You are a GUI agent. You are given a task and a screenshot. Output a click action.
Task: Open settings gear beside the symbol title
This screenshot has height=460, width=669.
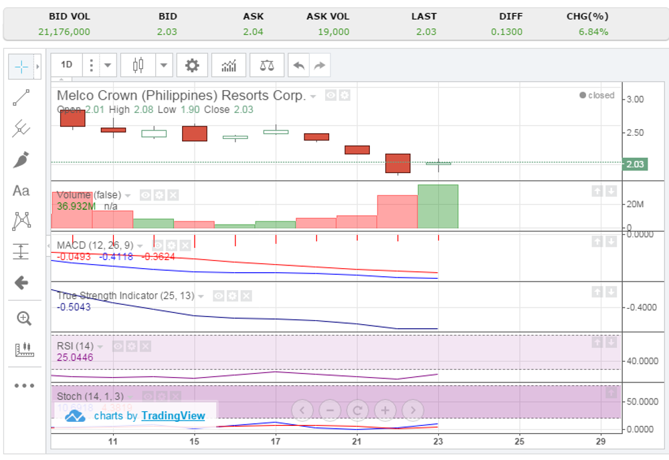(345, 95)
